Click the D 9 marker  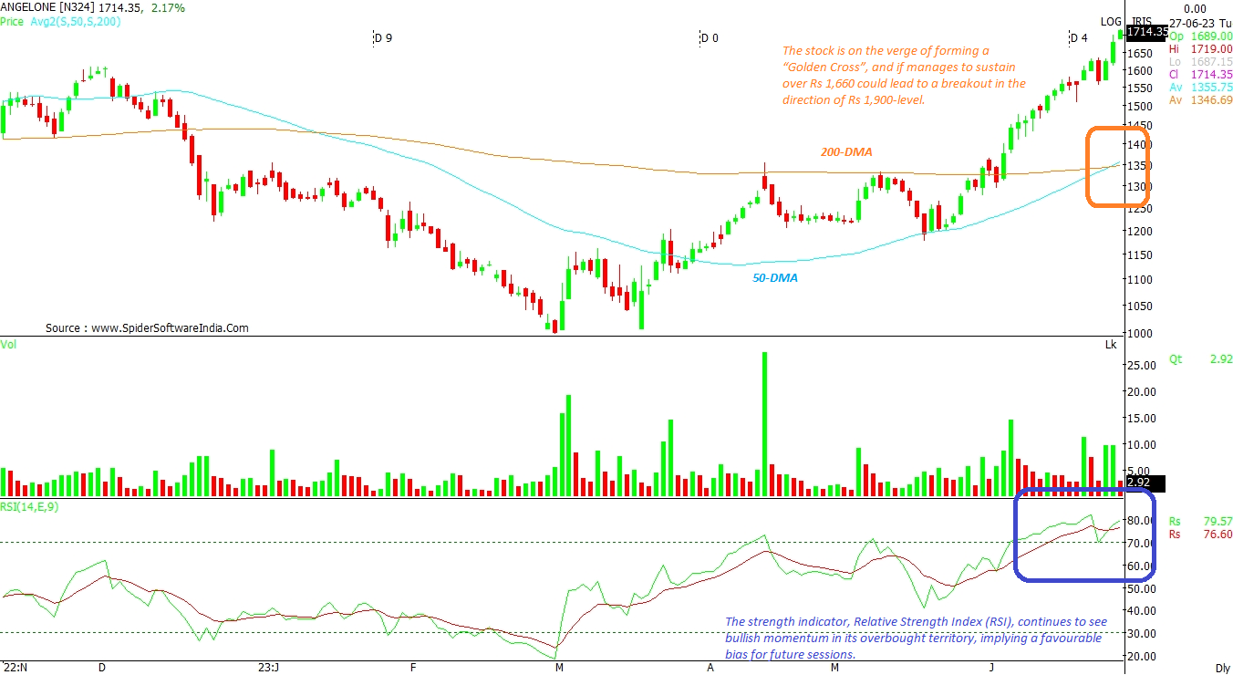(x=383, y=38)
